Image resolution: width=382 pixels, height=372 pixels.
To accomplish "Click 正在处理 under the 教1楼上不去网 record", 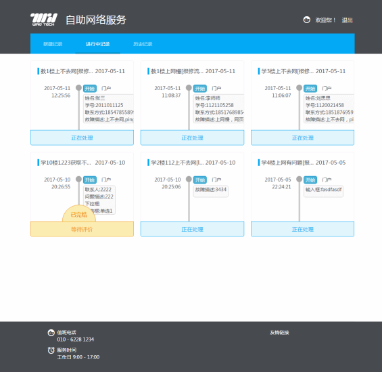I will [82, 138].
